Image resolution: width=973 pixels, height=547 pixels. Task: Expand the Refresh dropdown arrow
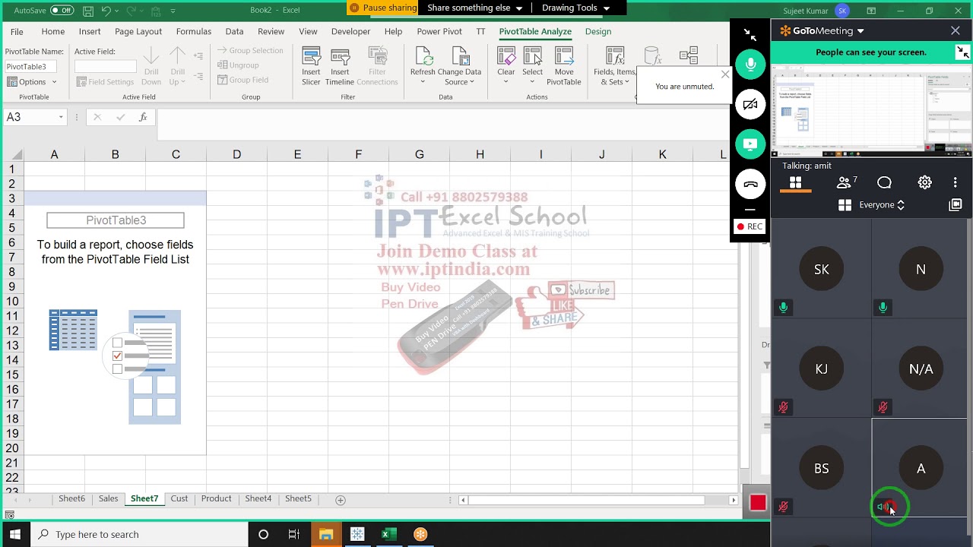click(x=423, y=82)
